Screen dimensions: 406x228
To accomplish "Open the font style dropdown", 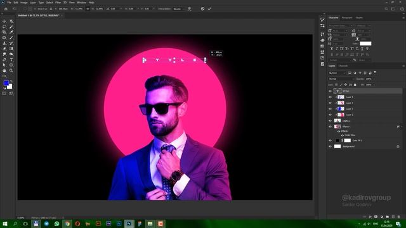I will 363,26.
